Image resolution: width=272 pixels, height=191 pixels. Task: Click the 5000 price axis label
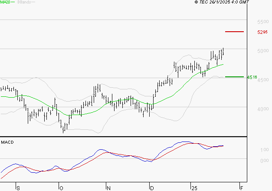(263, 51)
